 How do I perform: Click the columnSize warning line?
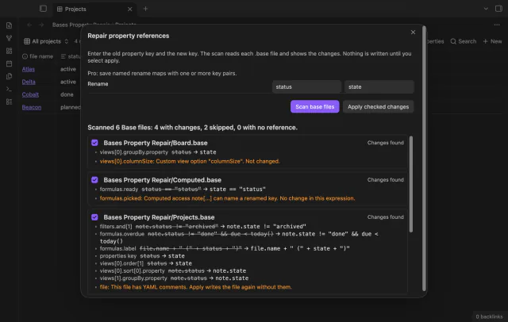coord(190,161)
